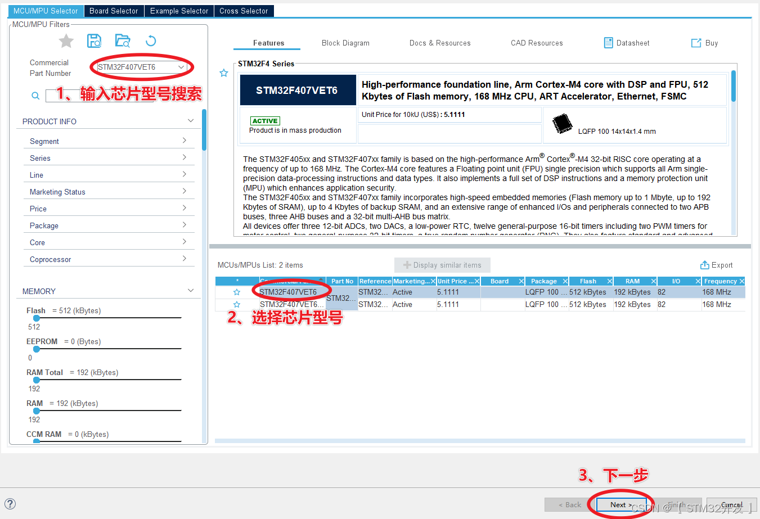
Task: Click the RAM Total slider handle
Action: (37, 380)
